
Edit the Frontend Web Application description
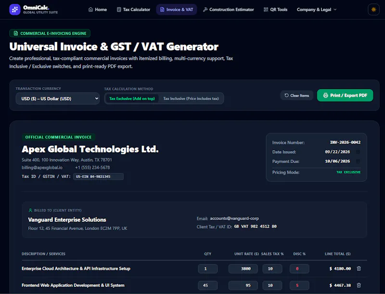pos(73,285)
